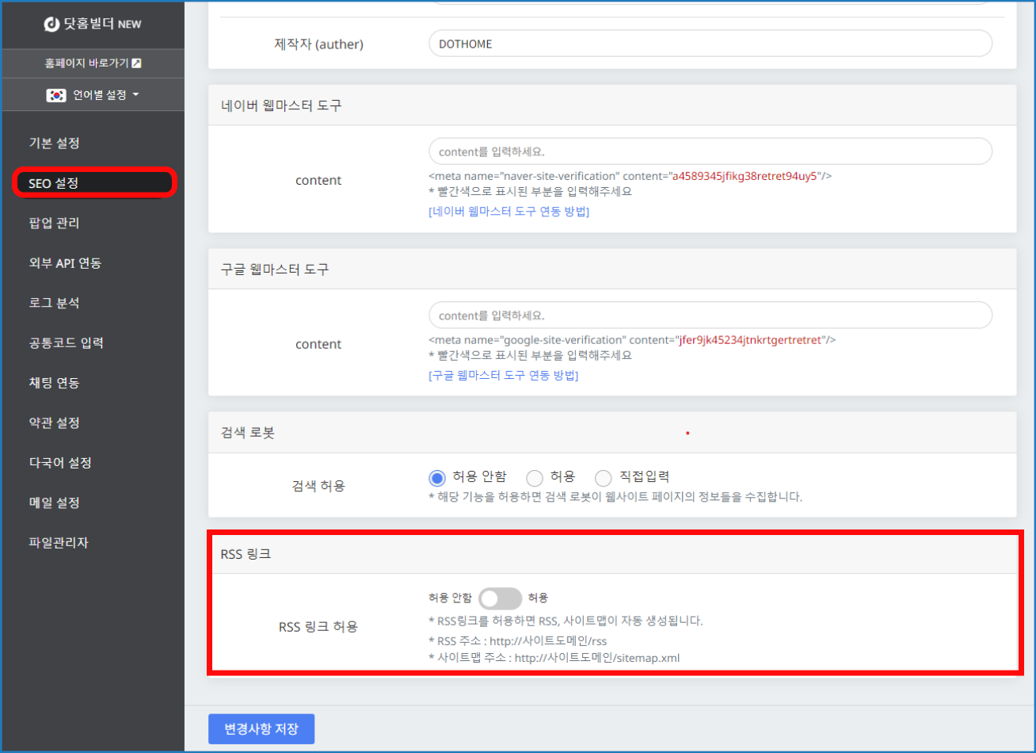This screenshot has height=753, width=1036.
Task: Toggle the RSS 링크 허용 switch
Action: (x=500, y=598)
